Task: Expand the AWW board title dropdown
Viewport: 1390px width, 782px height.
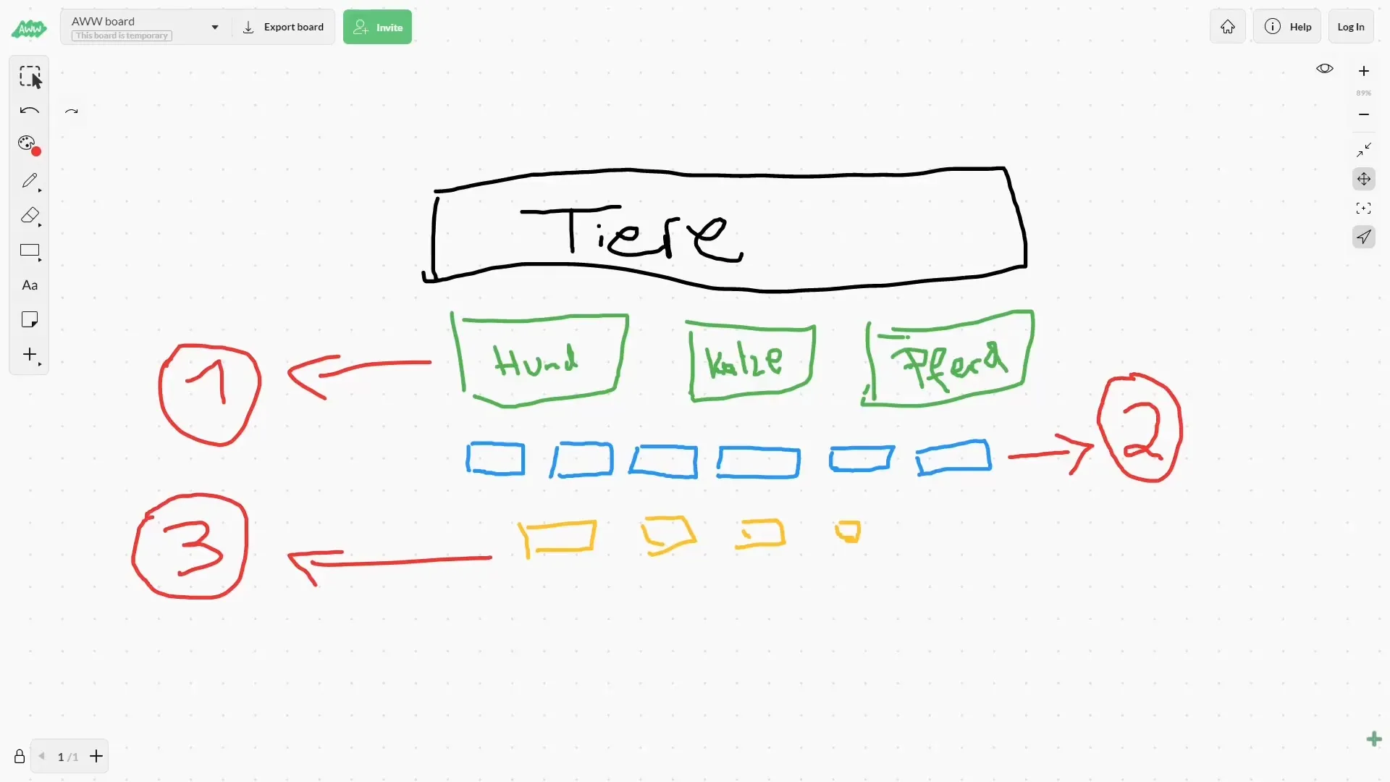Action: coord(215,27)
